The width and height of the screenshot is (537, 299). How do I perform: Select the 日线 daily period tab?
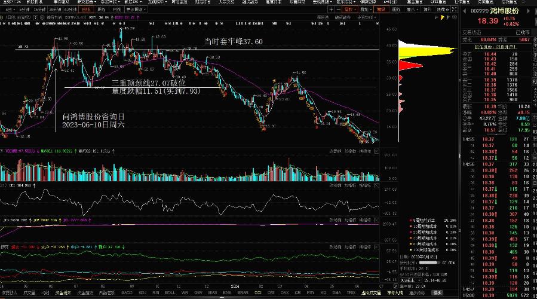pos(86,10)
